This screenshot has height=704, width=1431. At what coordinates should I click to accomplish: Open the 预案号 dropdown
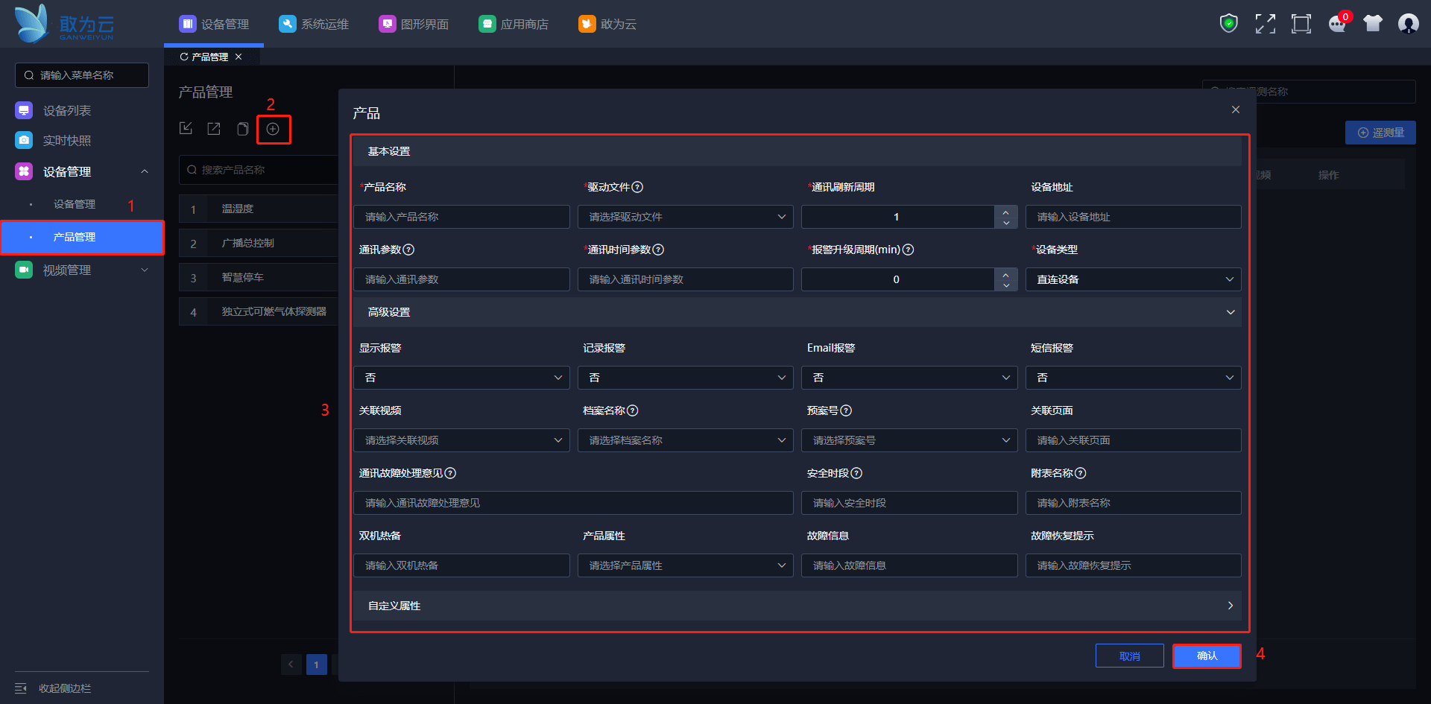(x=909, y=440)
